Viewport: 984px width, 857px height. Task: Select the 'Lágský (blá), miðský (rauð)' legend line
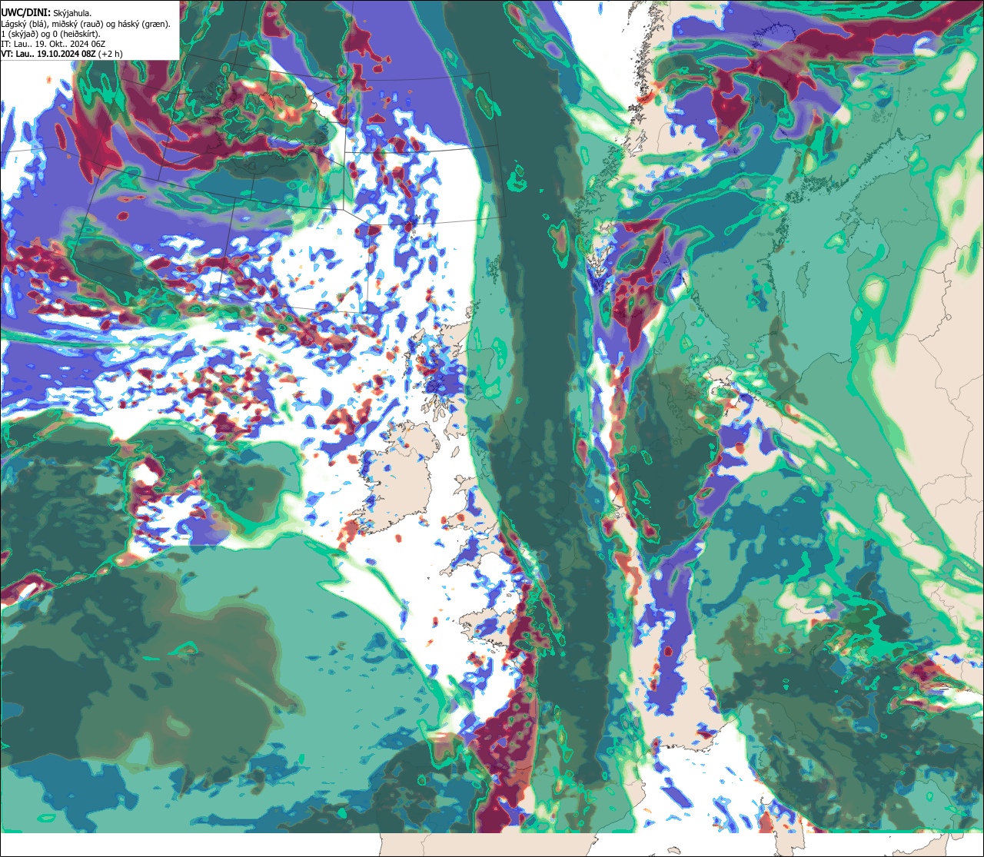[x=86, y=24]
